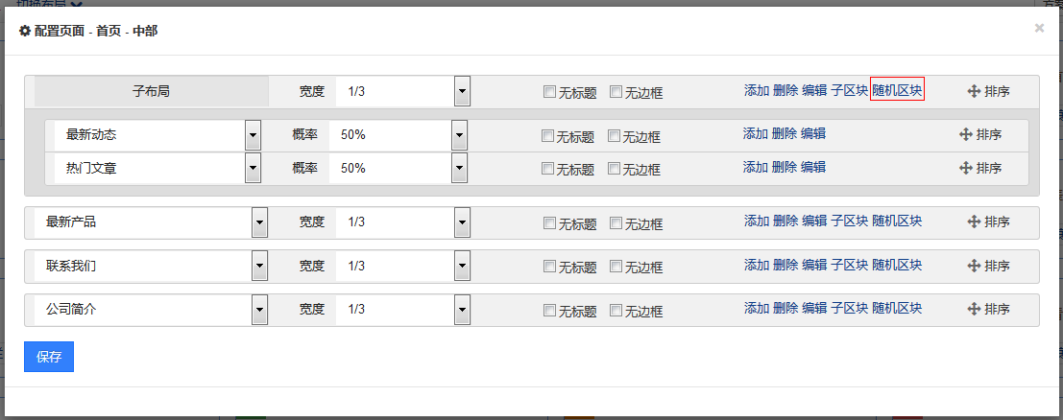
Task: Expand the 概率 50% dropdown for 热门文章
Action: point(460,168)
